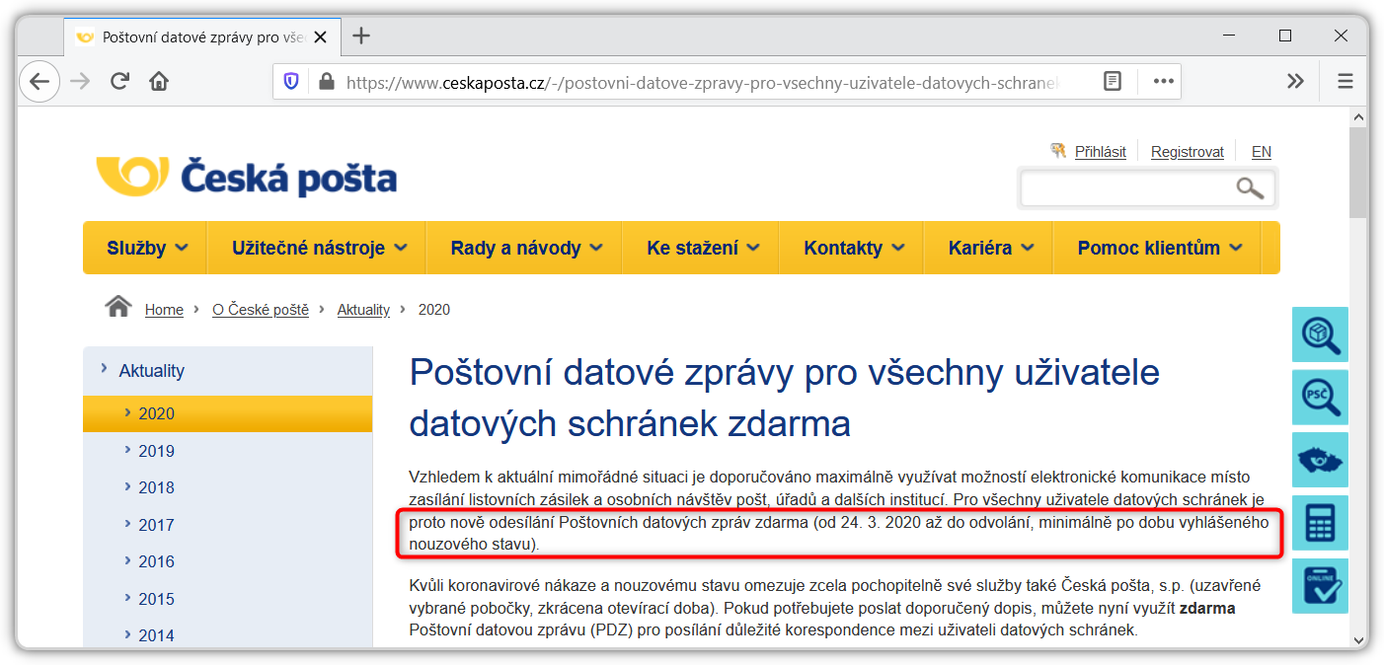Open a new tab with plus button
Screen dimensions: 1384x665
point(361,37)
